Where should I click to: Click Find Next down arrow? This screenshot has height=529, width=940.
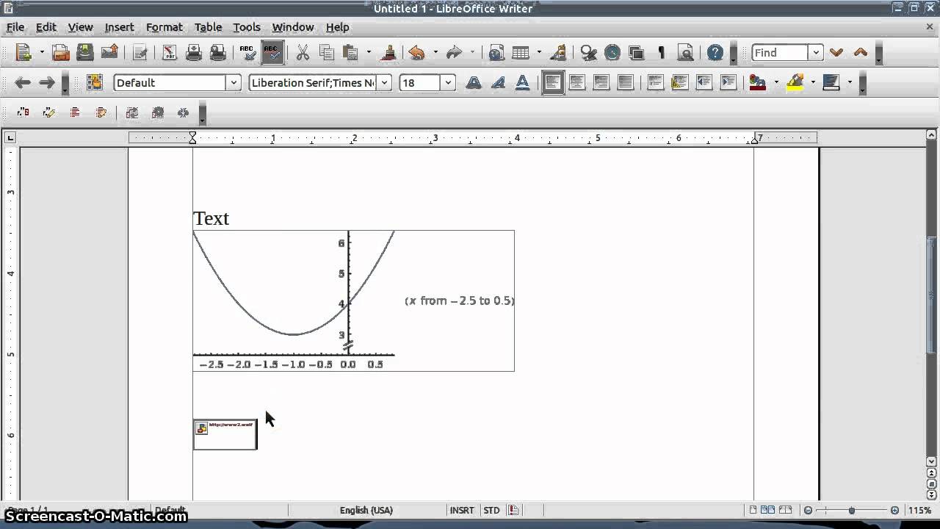pos(836,52)
